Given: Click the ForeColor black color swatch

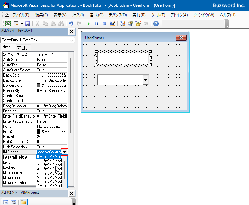Looking at the screenshot, I should (x=38, y=132).
